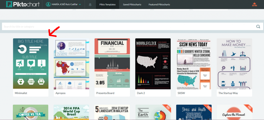Click the Minimalist template title link
Screen dimensions: 264x120
click(21, 93)
